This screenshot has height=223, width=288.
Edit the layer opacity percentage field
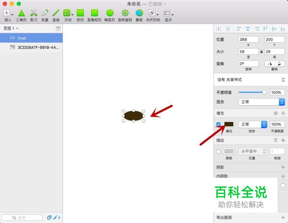click(277, 92)
